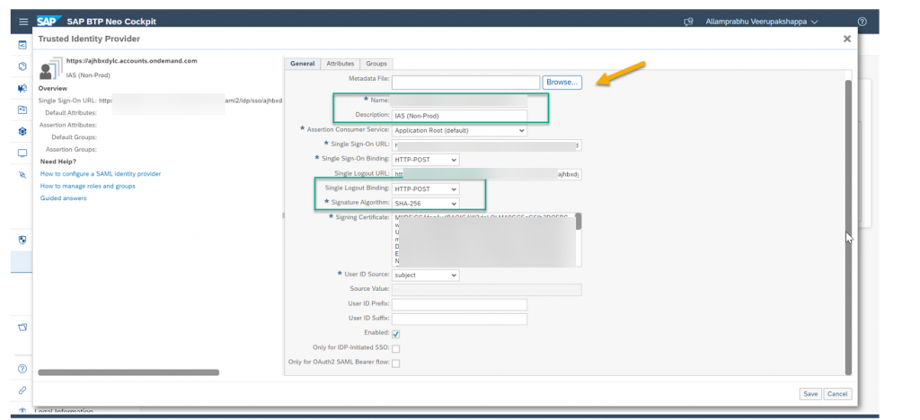Viewport: 920px width, 420px height.
Task: Switch to the Groups tab
Action: pyautogui.click(x=376, y=63)
